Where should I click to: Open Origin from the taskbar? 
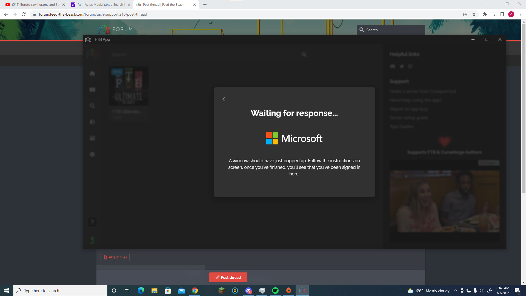(289, 291)
